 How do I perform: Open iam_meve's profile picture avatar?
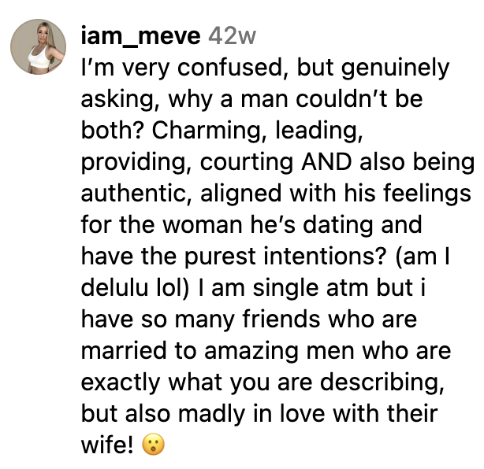coord(38,46)
